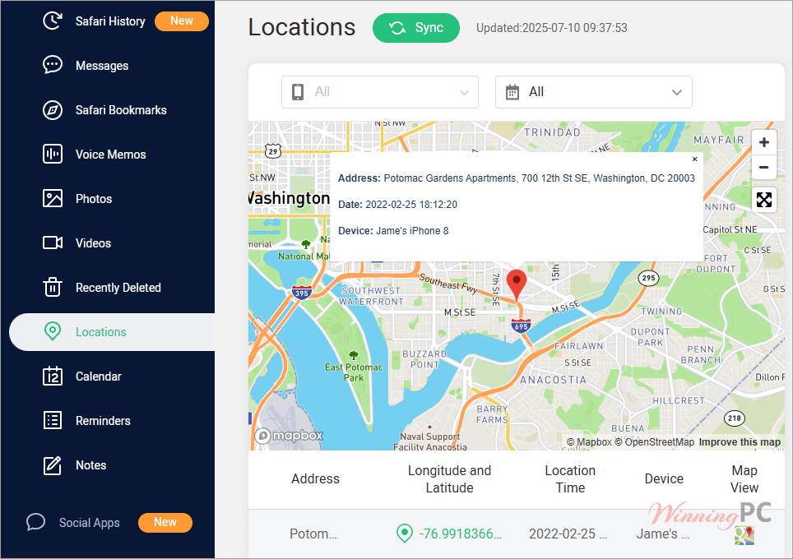Image resolution: width=793 pixels, height=559 pixels.
Task: Open Safari History from the sidebar
Action: pyautogui.click(x=110, y=21)
